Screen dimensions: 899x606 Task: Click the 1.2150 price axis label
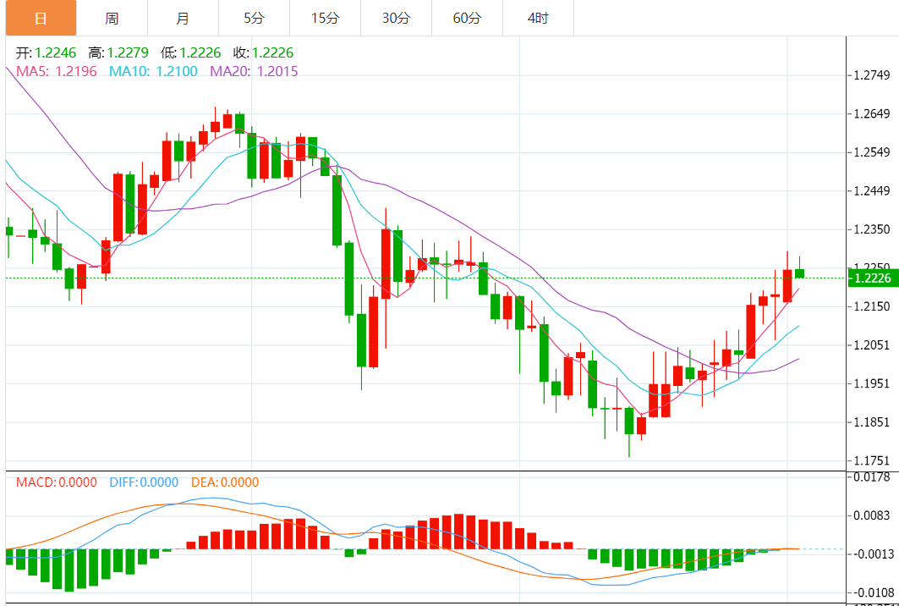(871, 307)
